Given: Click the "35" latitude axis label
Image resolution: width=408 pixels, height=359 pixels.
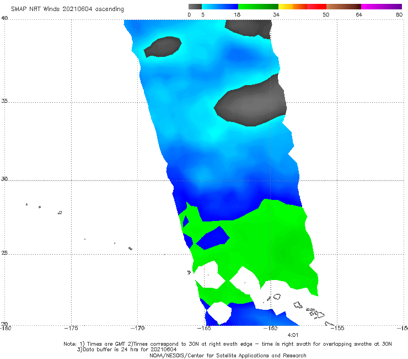Looking at the screenshot, I should [x=4, y=101].
